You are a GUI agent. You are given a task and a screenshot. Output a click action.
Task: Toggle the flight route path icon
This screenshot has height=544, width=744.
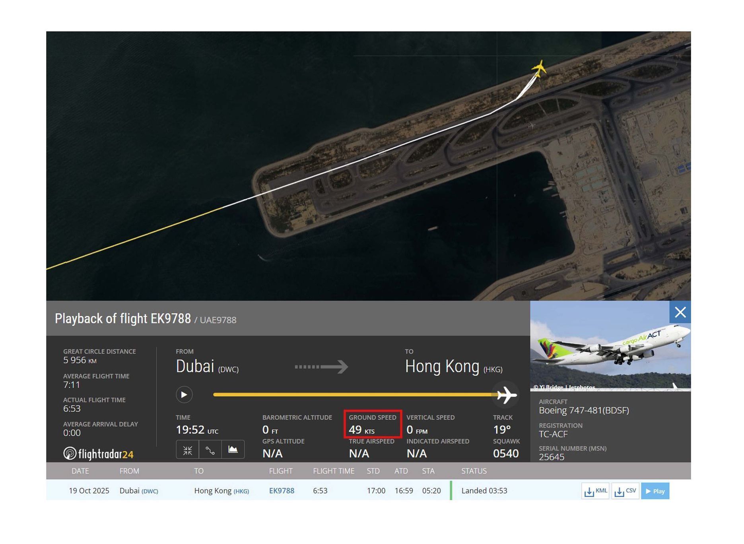tap(210, 450)
